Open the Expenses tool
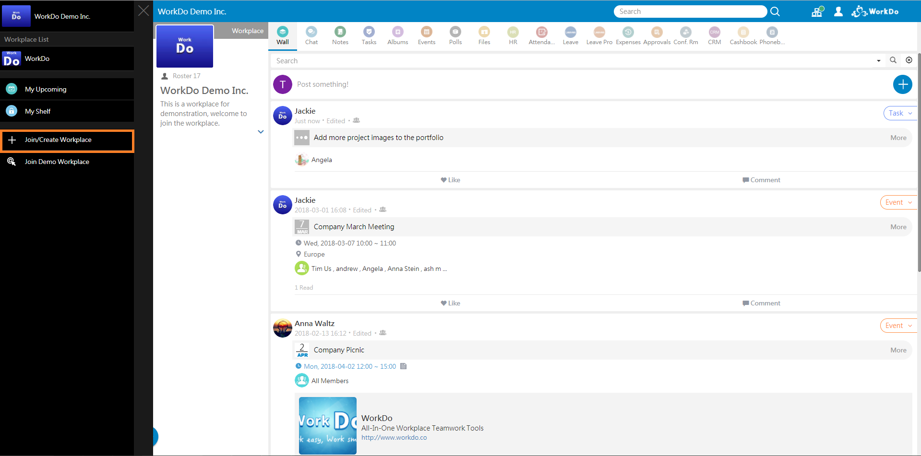Screen dimensions: 921x456 [x=628, y=36]
